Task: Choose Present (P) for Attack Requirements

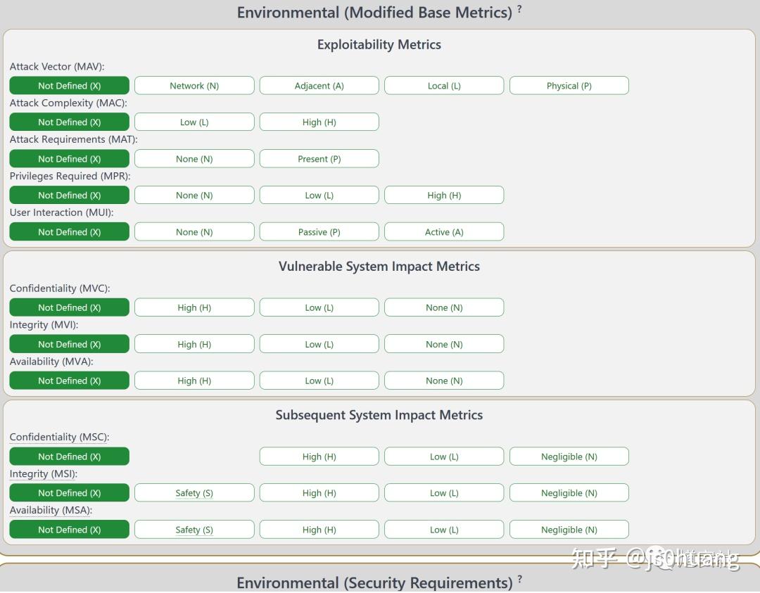Action: pos(319,158)
